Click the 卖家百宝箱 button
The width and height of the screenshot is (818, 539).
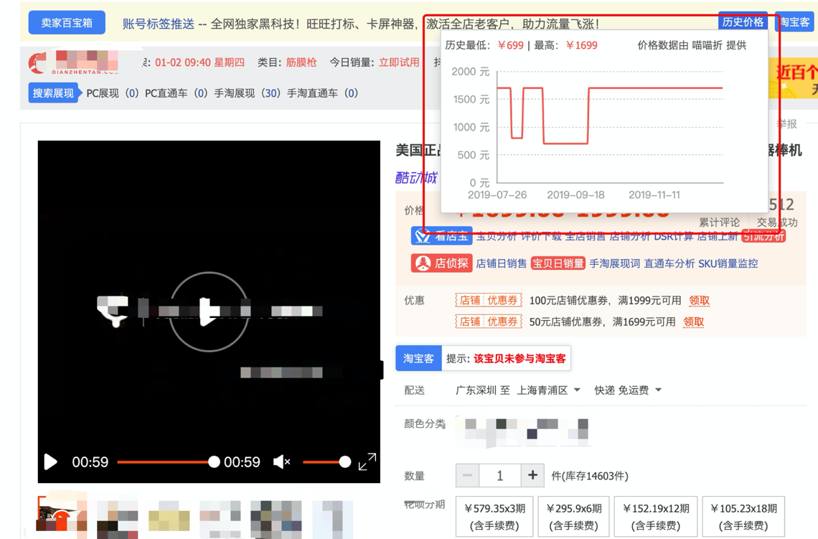coord(67,23)
